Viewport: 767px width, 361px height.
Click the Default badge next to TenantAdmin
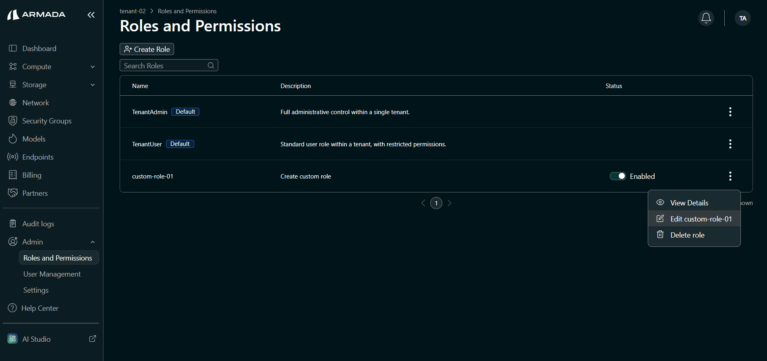[185, 112]
